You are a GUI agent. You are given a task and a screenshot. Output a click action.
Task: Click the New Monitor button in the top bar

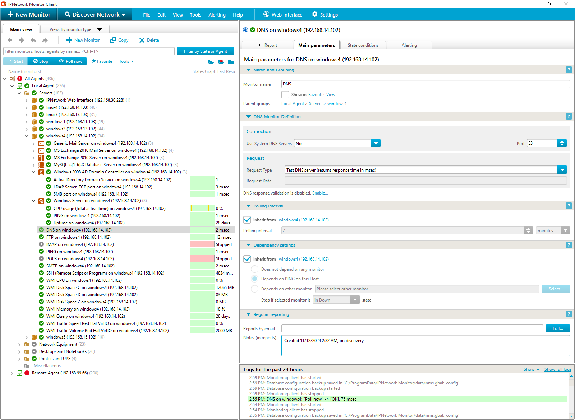pos(29,14)
